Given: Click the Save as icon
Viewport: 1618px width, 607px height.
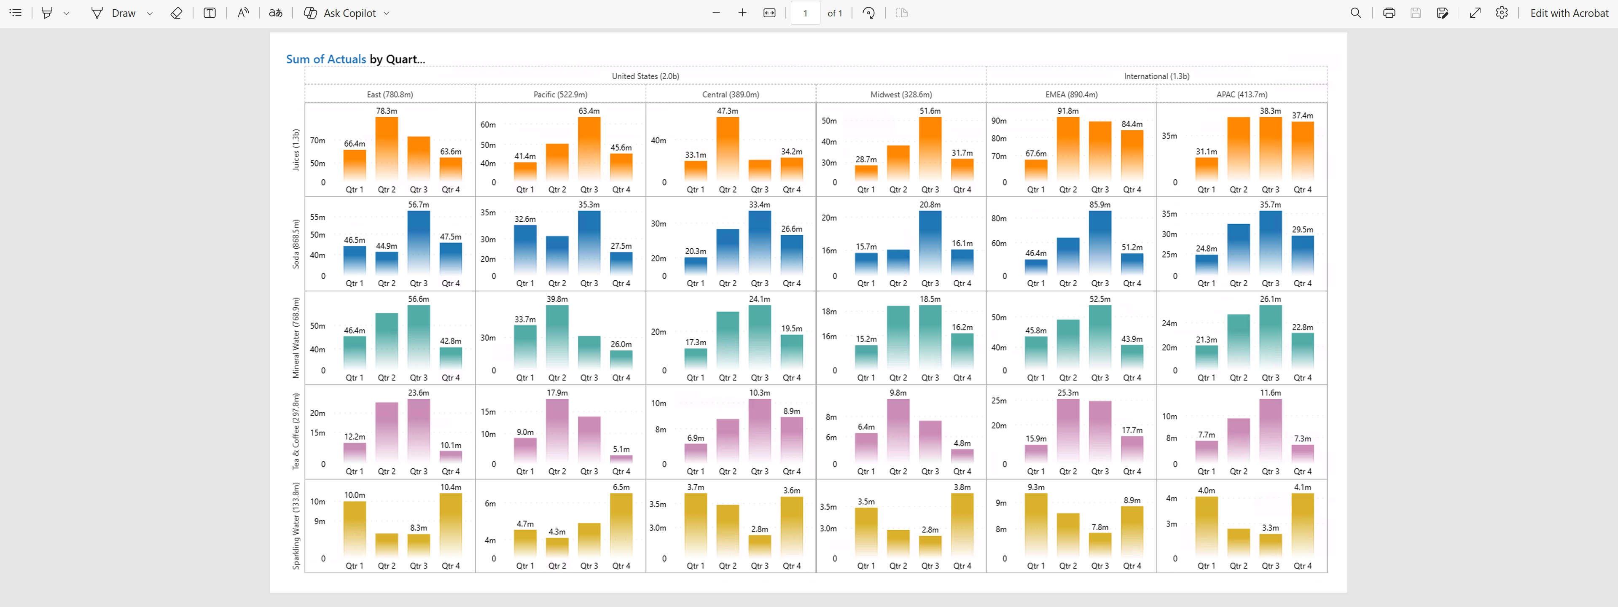Looking at the screenshot, I should [1442, 13].
